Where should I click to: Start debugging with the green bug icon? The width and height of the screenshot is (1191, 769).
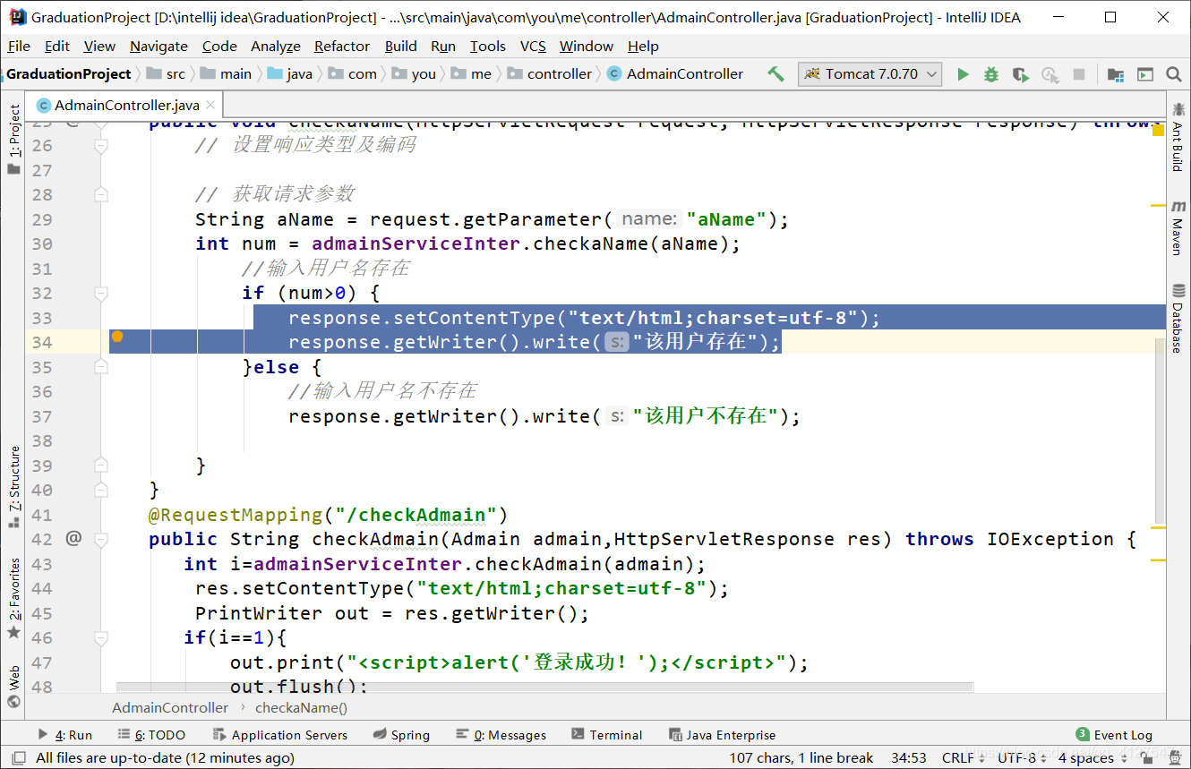[991, 74]
